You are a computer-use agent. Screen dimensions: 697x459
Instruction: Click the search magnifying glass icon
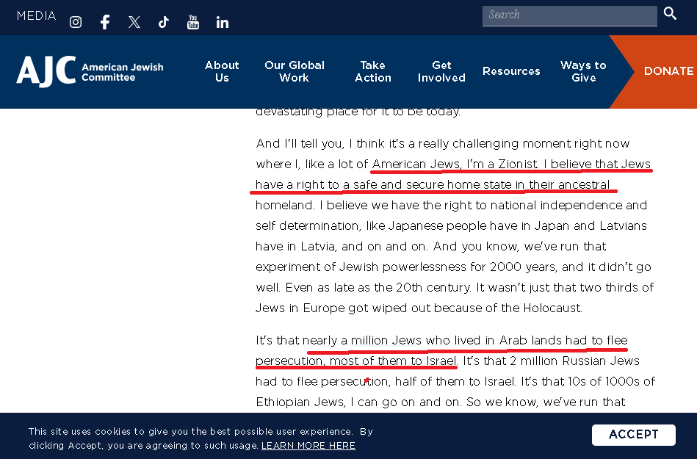click(x=670, y=13)
